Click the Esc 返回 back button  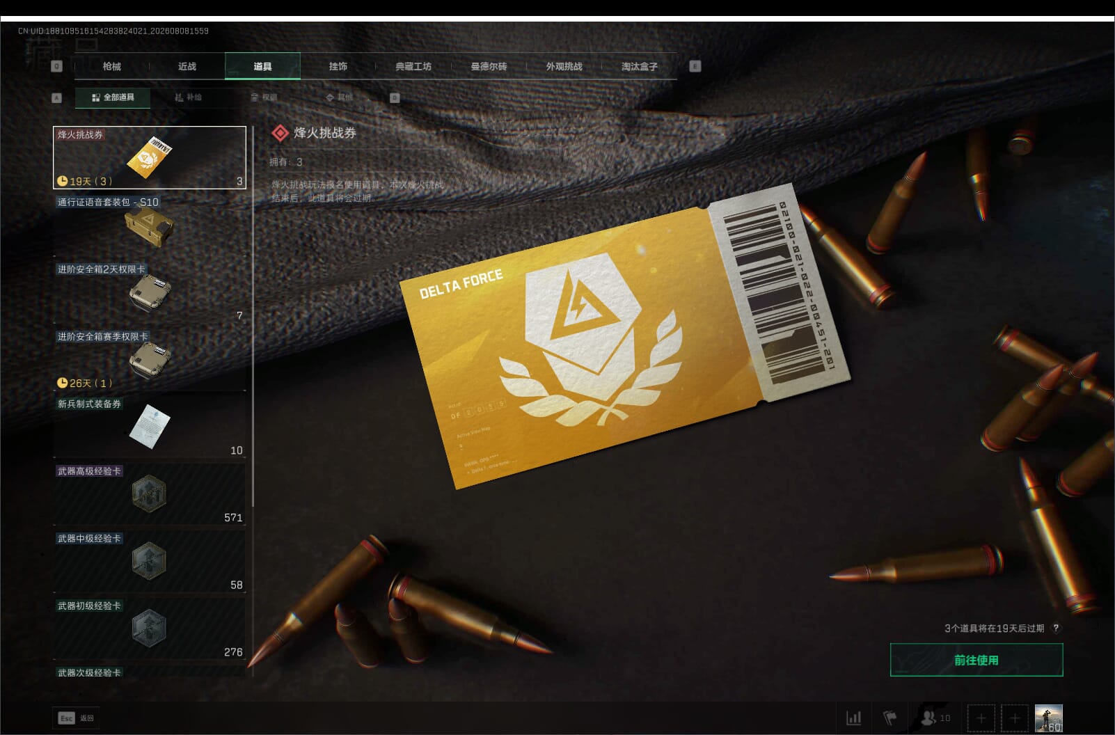[77, 718]
